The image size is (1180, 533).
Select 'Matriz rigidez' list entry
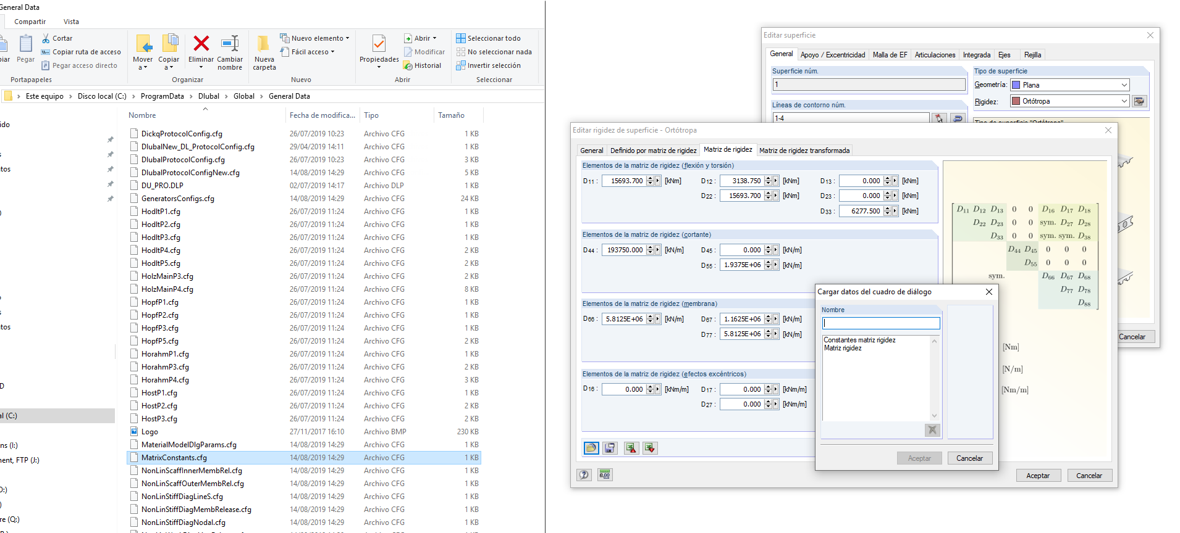click(x=843, y=348)
